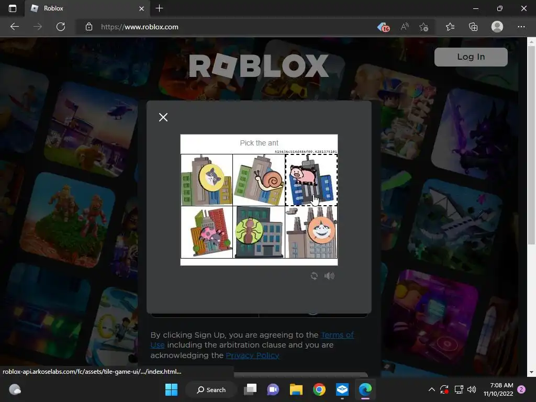Go back with the browser back arrow
Image resolution: width=536 pixels, height=402 pixels.
(14, 27)
